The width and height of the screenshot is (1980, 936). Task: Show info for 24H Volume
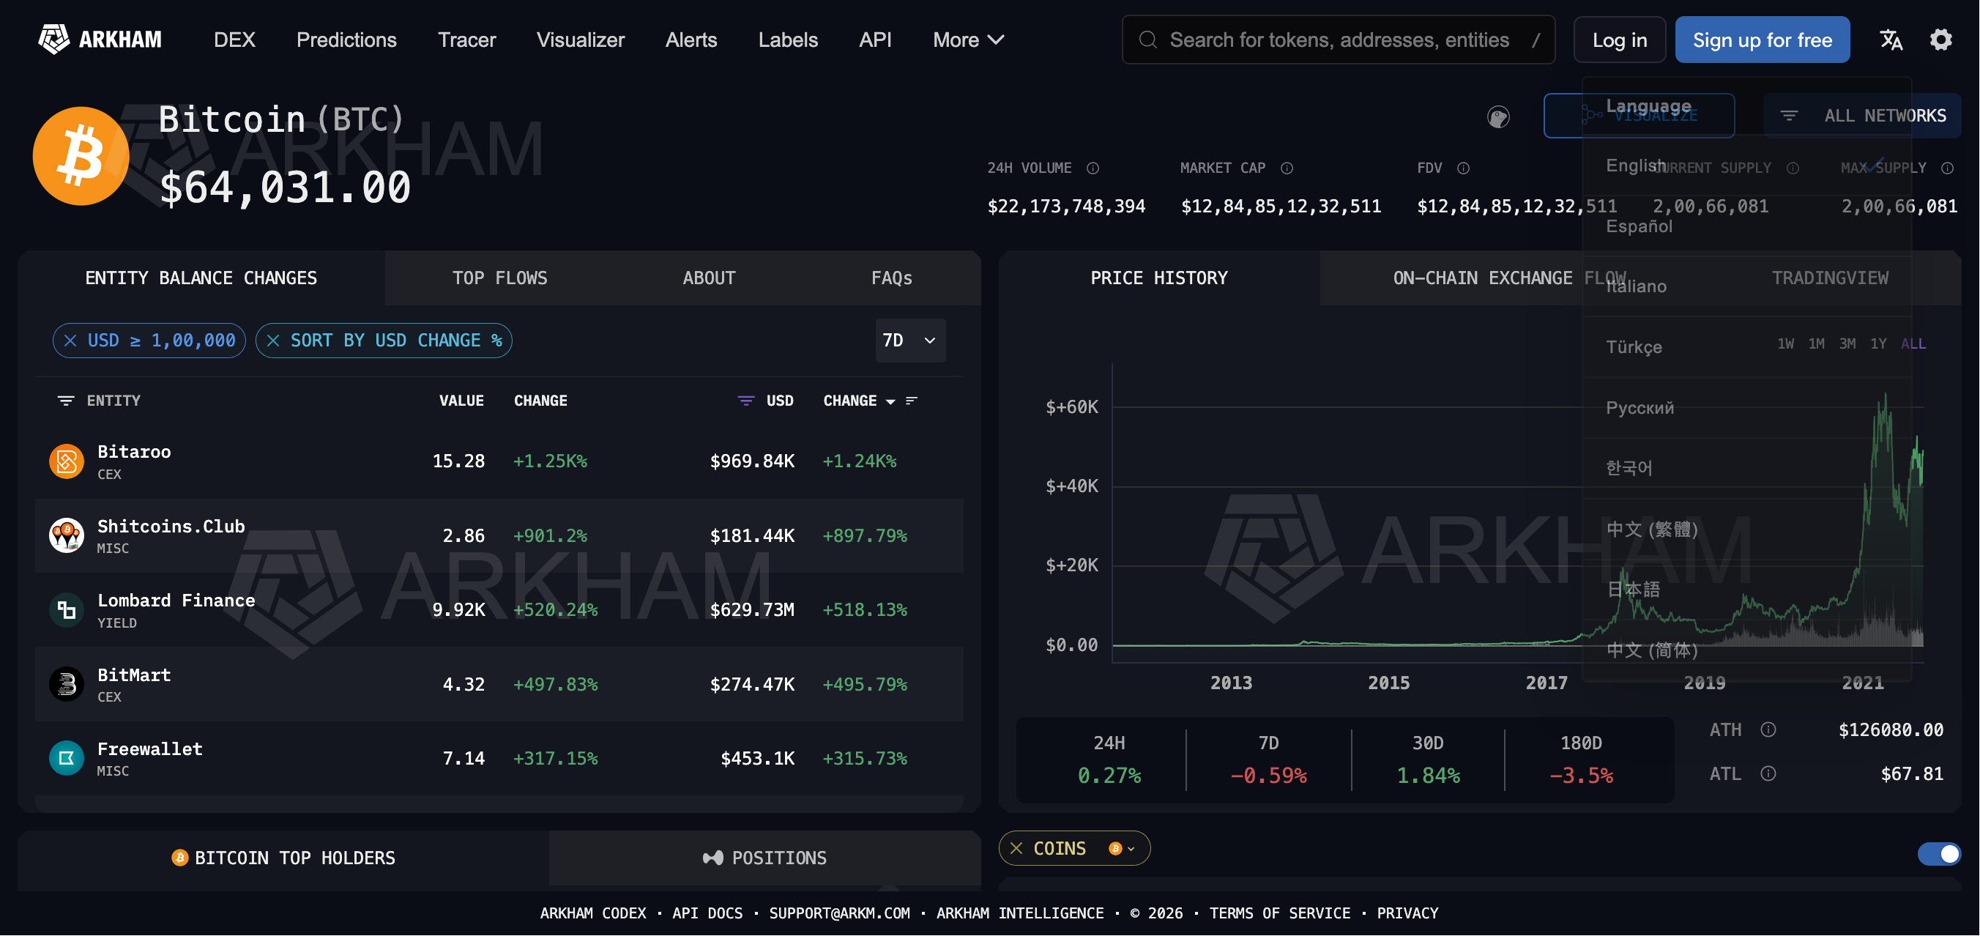point(1093,168)
